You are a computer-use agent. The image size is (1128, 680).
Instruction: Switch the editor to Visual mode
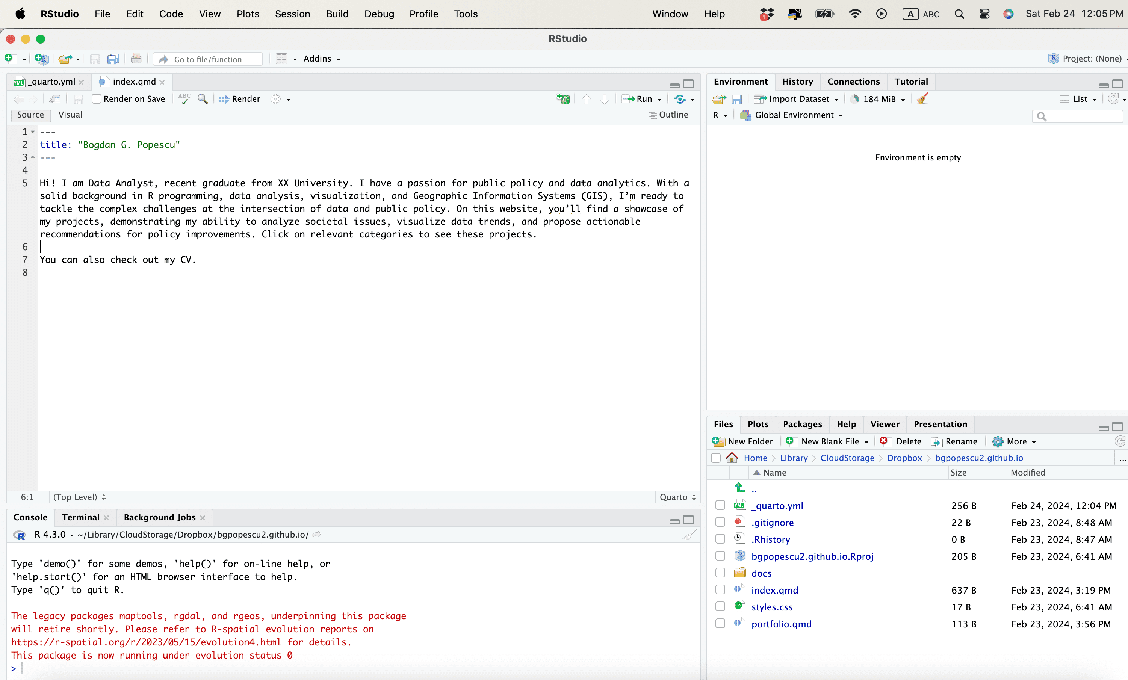click(70, 115)
